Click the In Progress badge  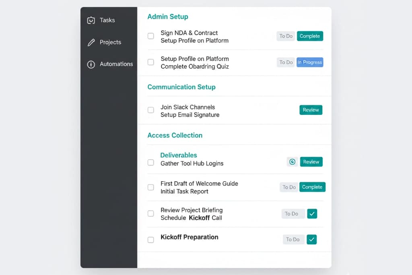pos(310,62)
